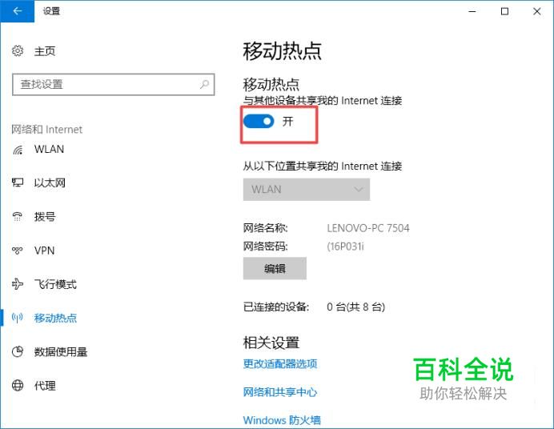Open the WLAN sharing source dropdown
Screen dimensions: 554x429
(307, 190)
